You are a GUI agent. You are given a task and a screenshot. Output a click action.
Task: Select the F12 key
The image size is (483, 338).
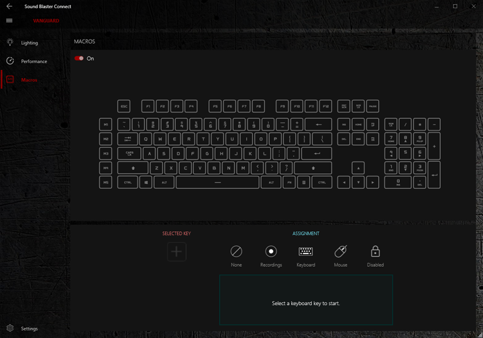325,106
